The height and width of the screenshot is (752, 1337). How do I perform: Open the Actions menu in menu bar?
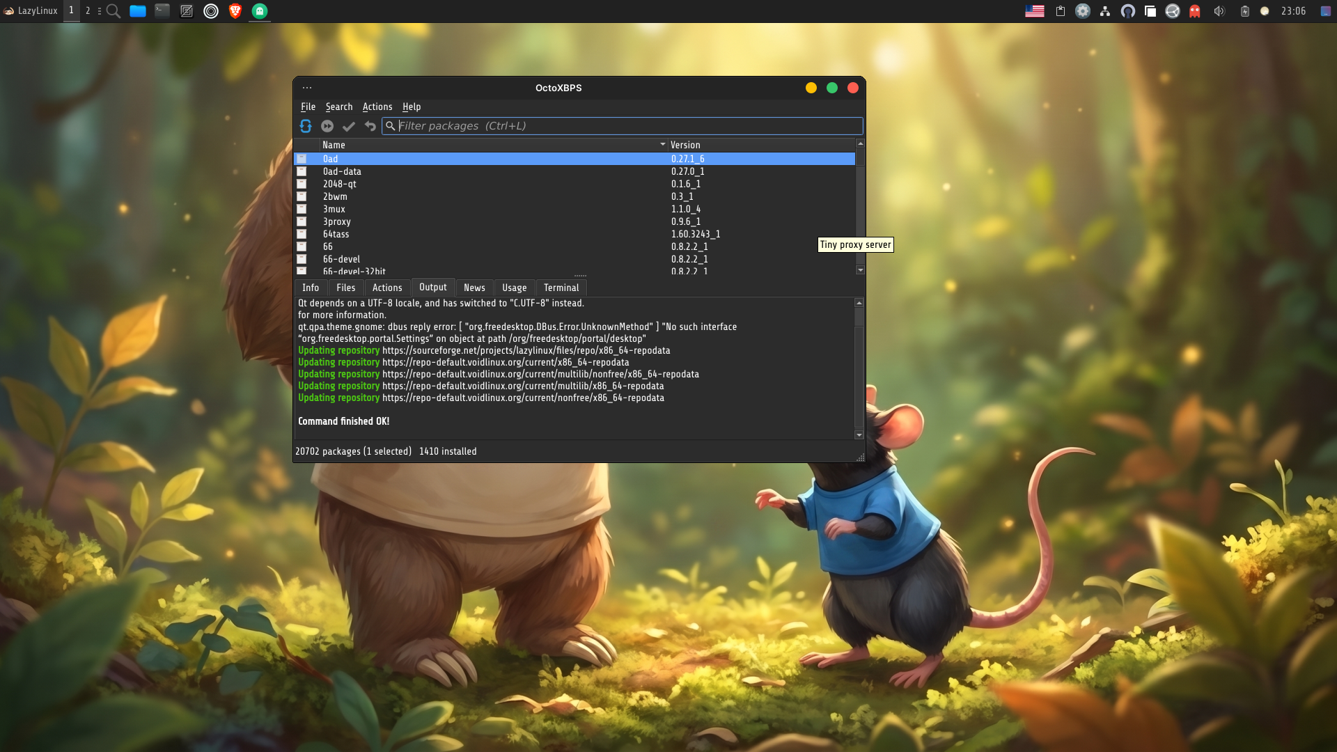[x=377, y=107]
